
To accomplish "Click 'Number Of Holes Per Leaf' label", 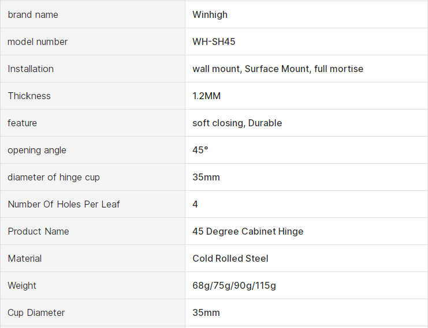I will tap(64, 205).
